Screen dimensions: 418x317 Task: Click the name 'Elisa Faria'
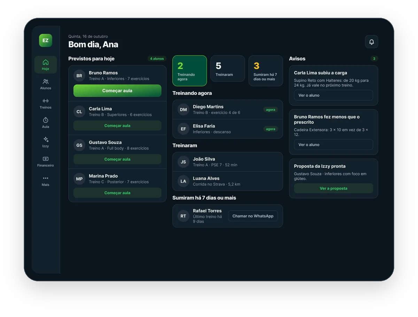coord(204,126)
